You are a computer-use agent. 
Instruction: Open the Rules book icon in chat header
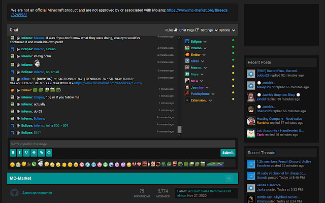click(176, 30)
